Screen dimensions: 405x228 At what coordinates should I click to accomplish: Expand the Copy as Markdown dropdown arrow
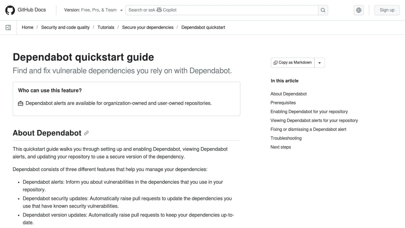click(320, 63)
